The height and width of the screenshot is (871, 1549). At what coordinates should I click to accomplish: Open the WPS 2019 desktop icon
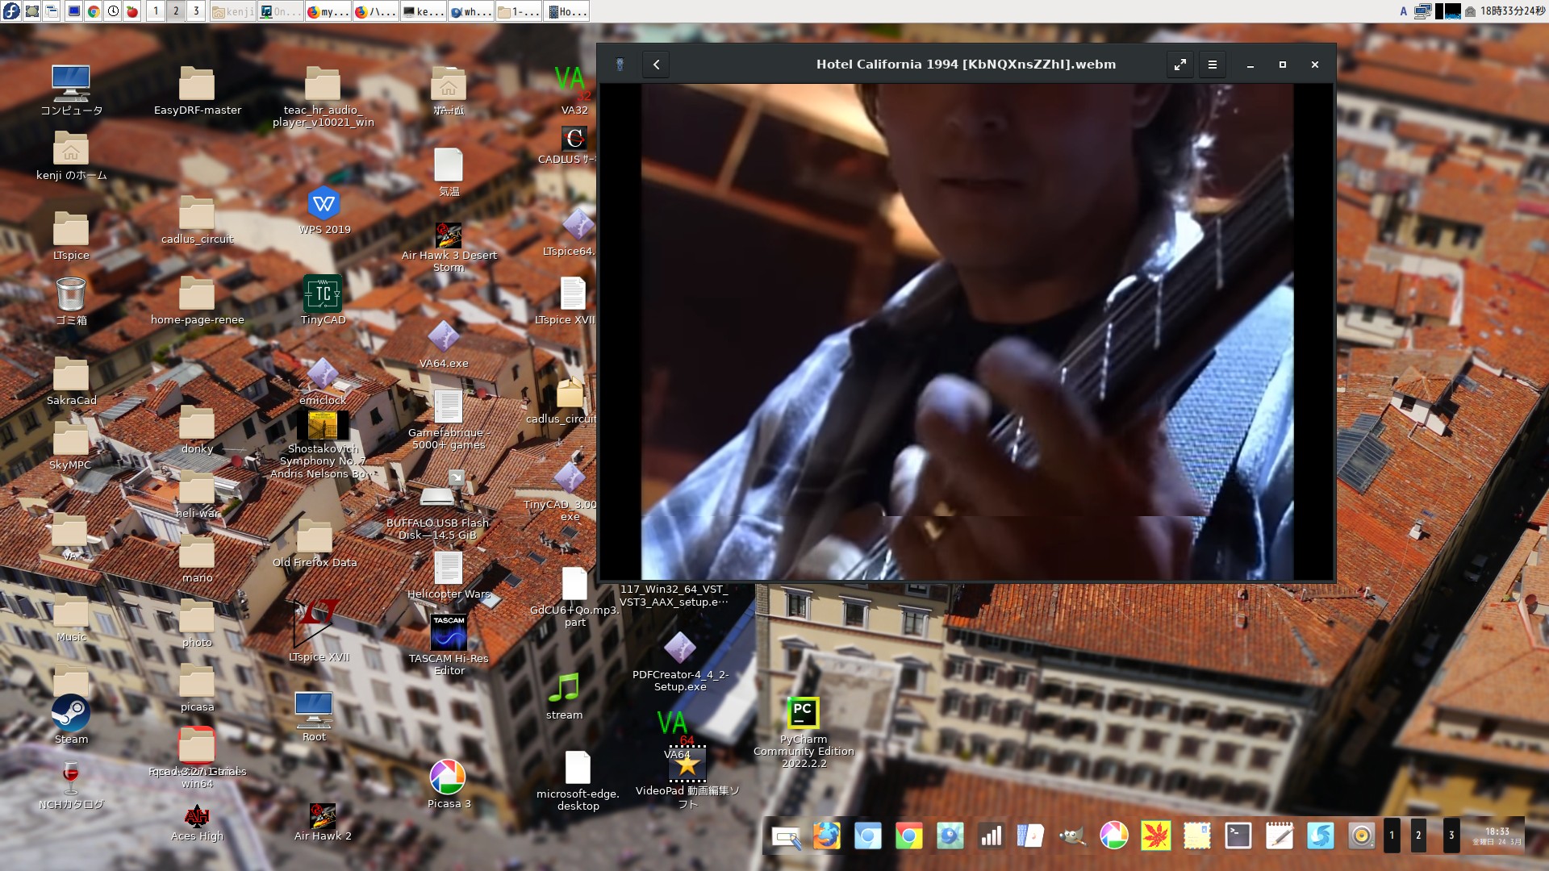coord(324,204)
